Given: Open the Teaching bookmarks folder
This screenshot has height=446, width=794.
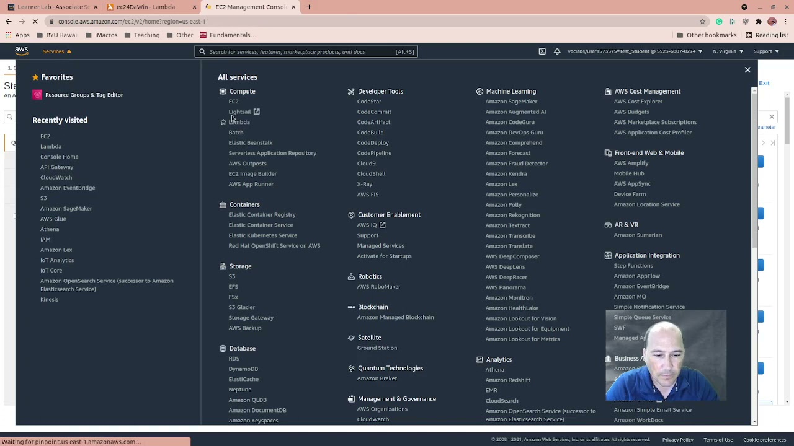Looking at the screenshot, I should click(x=141, y=35).
